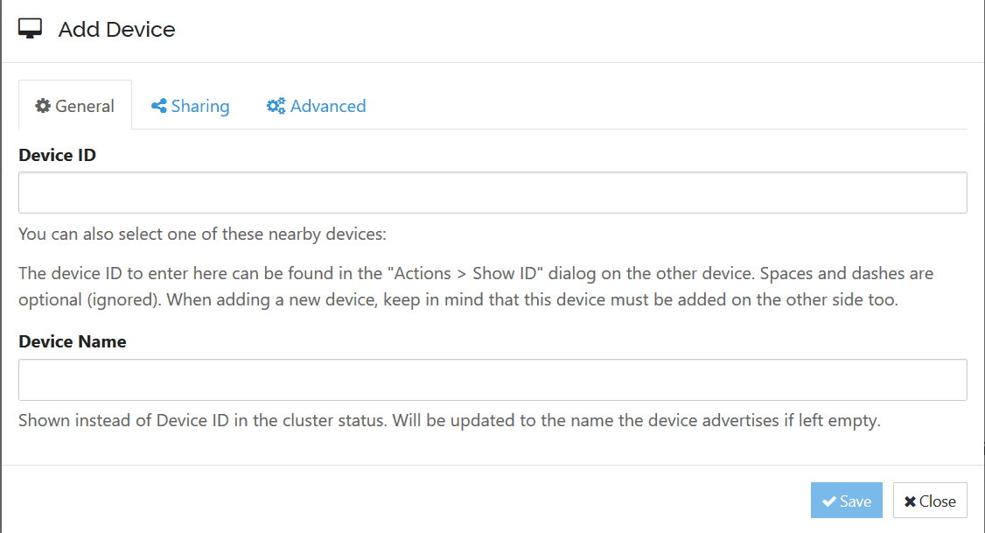Click the checkmark icon in Save button
This screenshot has height=533, width=985.
828,501
